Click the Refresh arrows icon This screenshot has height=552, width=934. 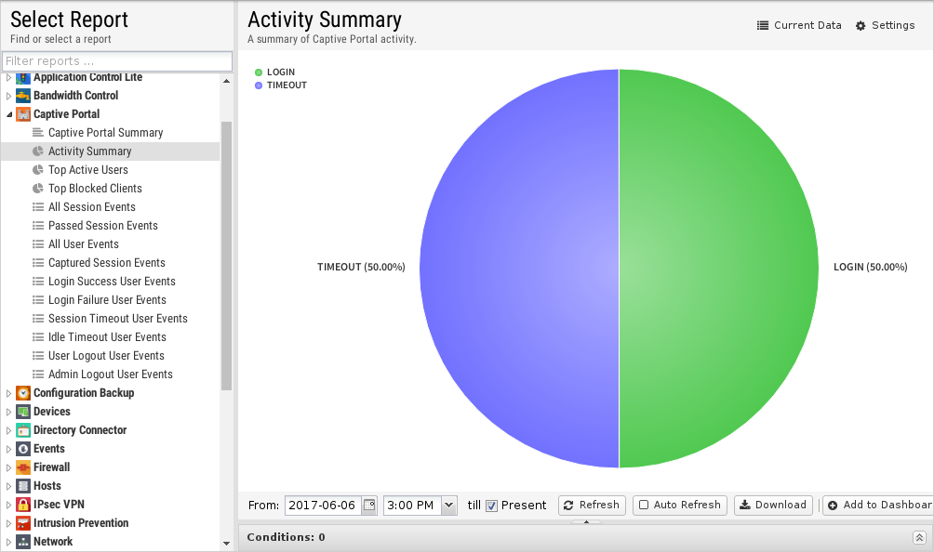pyautogui.click(x=568, y=505)
